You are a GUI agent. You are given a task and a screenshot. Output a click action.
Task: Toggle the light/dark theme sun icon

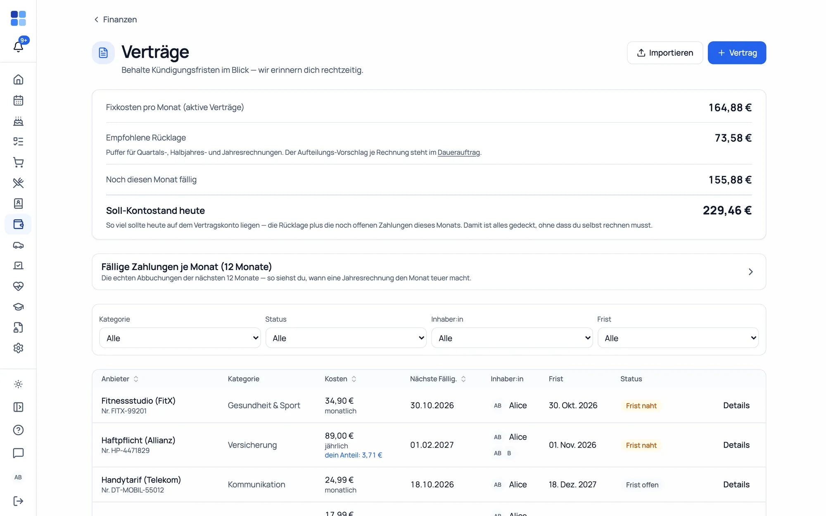(18, 384)
